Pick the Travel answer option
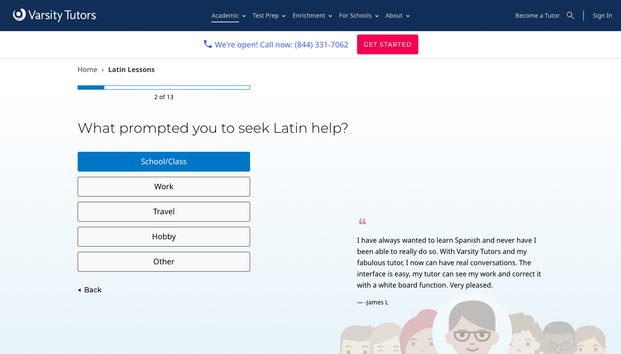The height and width of the screenshot is (354, 621). 164,212
